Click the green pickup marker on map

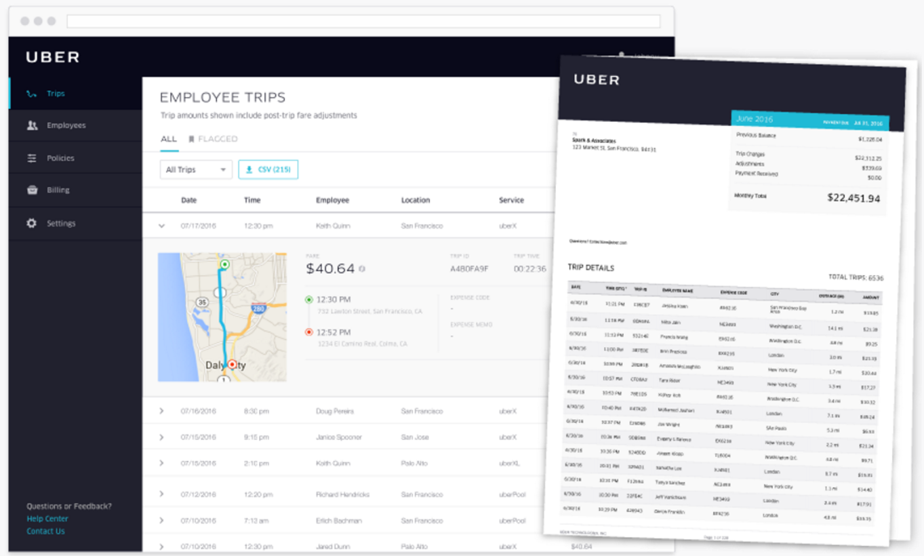[224, 264]
